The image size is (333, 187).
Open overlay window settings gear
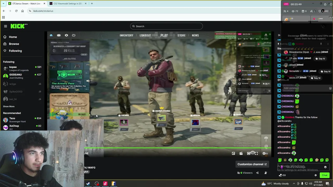coord(331,4)
